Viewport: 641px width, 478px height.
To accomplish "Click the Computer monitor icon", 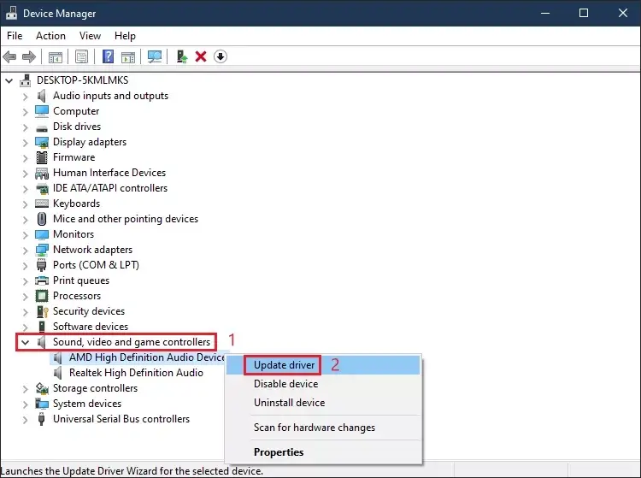I will 42,111.
